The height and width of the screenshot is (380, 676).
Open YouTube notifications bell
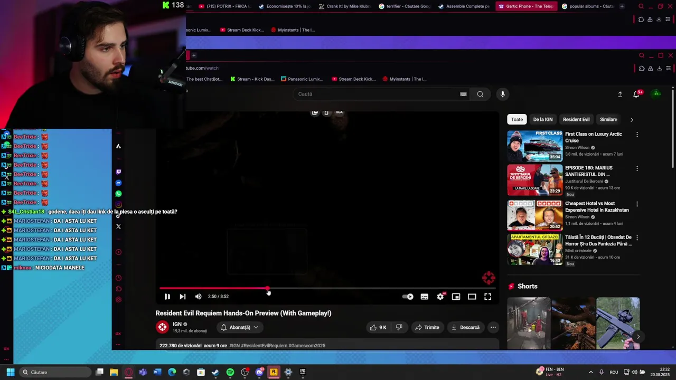pos(636,94)
